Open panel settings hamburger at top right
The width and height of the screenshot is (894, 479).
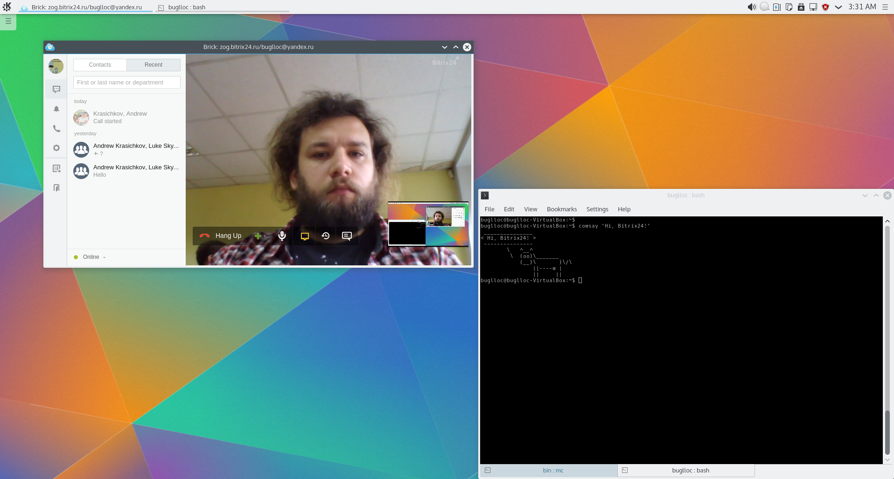click(x=885, y=7)
